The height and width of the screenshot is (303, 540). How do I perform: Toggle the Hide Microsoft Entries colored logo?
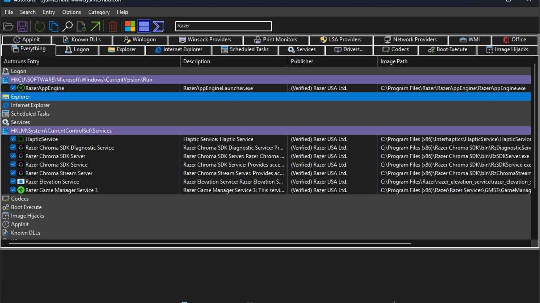130,26
